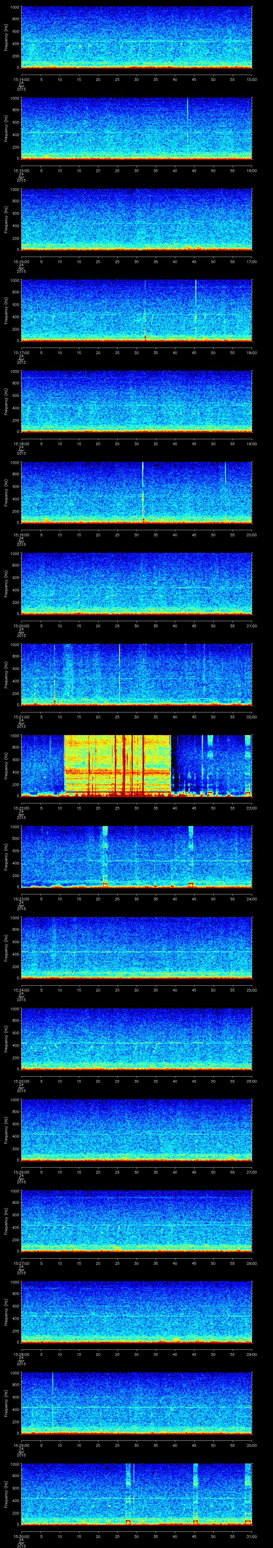Screen dimensions: 273x1548
Task: Select the spectrogram panel starting at 15:21:00
Action: coord(136,675)
